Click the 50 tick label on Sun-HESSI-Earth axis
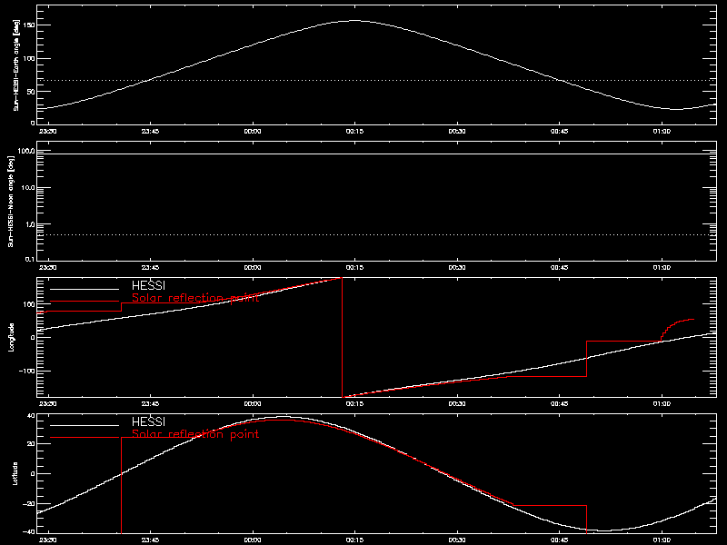 click(x=31, y=92)
